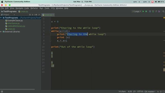Click the battery icon in macOS menu bar
This screenshot has width=165, height=93.
[159, 2]
